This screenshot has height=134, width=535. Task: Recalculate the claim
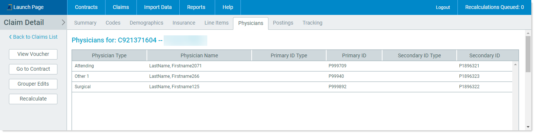click(33, 99)
